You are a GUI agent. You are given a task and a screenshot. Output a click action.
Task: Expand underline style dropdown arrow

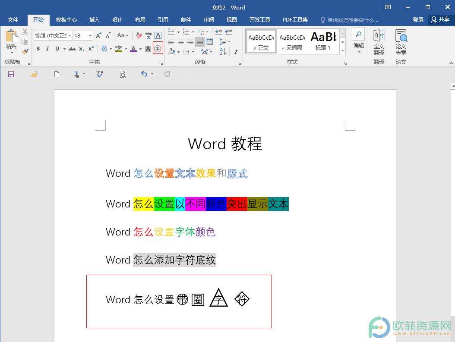(64, 49)
